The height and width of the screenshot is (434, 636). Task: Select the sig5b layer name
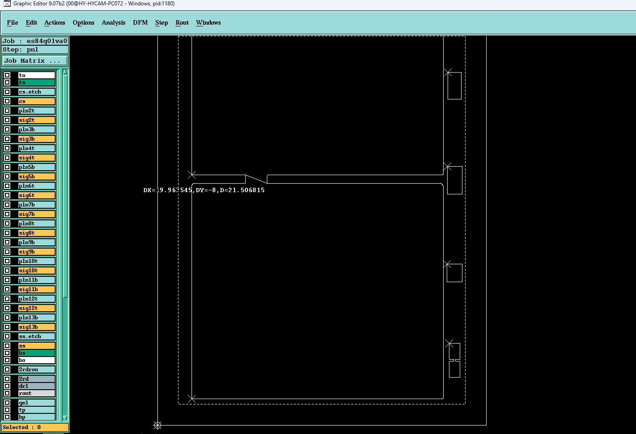click(x=37, y=176)
